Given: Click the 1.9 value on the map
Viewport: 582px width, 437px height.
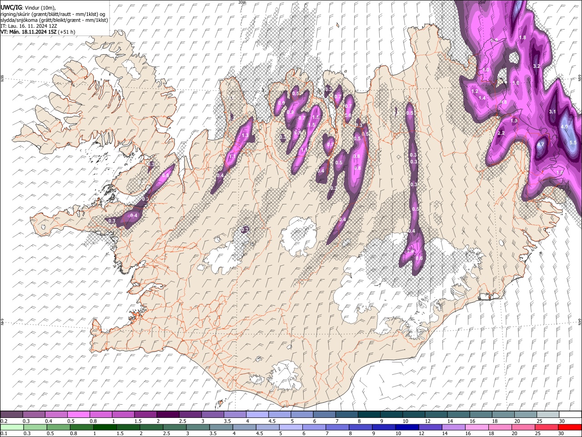Looking at the screenshot, I should 514,121.
